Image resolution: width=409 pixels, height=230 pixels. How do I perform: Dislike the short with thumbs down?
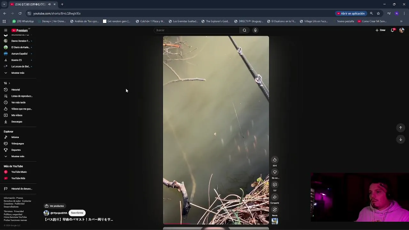[275, 172]
